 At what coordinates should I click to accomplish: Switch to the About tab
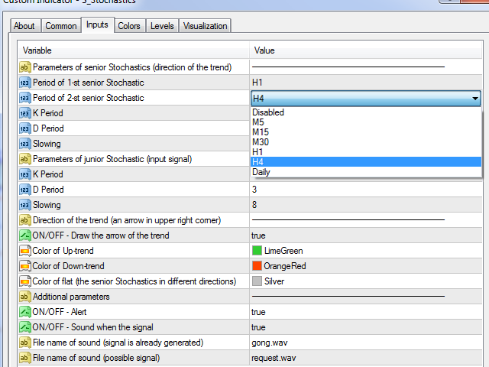[x=24, y=26]
